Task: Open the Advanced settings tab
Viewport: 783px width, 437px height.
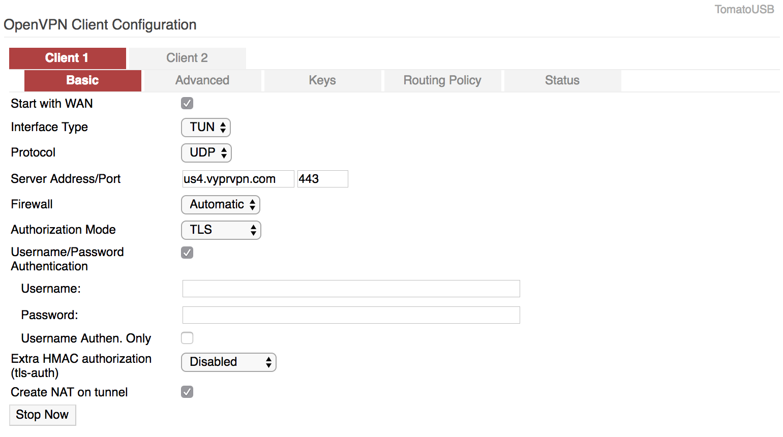Action: coord(202,80)
